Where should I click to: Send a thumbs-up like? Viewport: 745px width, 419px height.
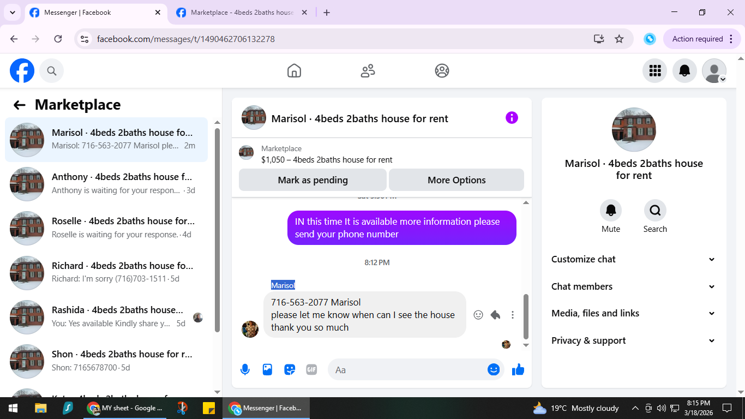(x=518, y=370)
